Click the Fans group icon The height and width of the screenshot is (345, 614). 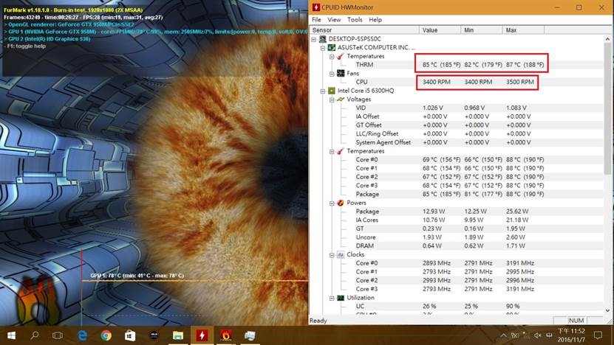pyautogui.click(x=341, y=73)
